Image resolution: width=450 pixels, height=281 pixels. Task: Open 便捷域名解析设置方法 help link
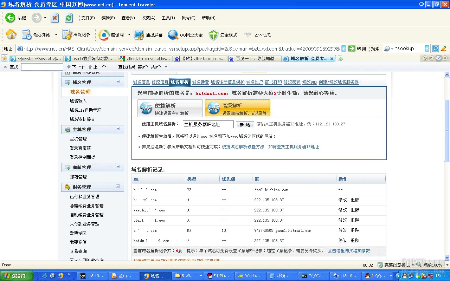(243, 147)
